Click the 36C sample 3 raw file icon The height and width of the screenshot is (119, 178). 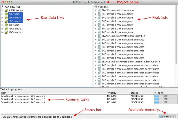tap(6, 32)
